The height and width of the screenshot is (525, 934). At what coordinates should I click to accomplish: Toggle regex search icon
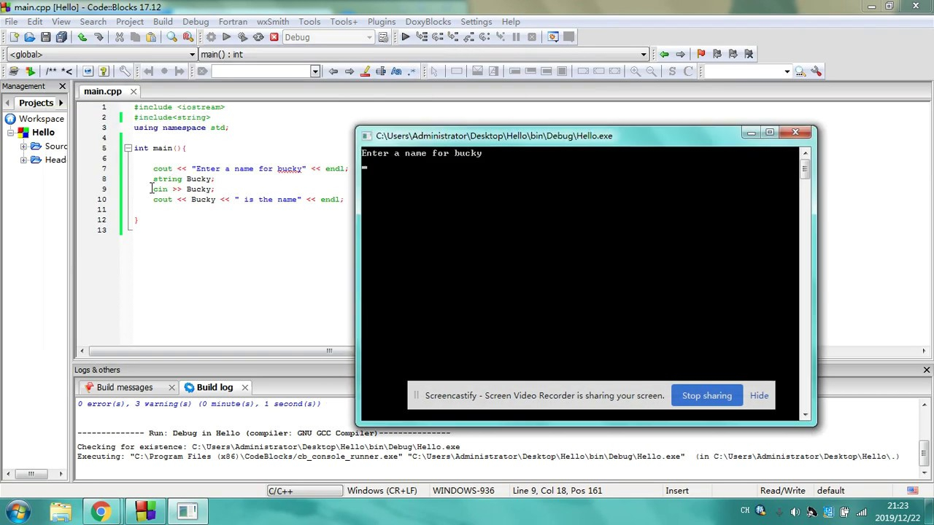(412, 71)
